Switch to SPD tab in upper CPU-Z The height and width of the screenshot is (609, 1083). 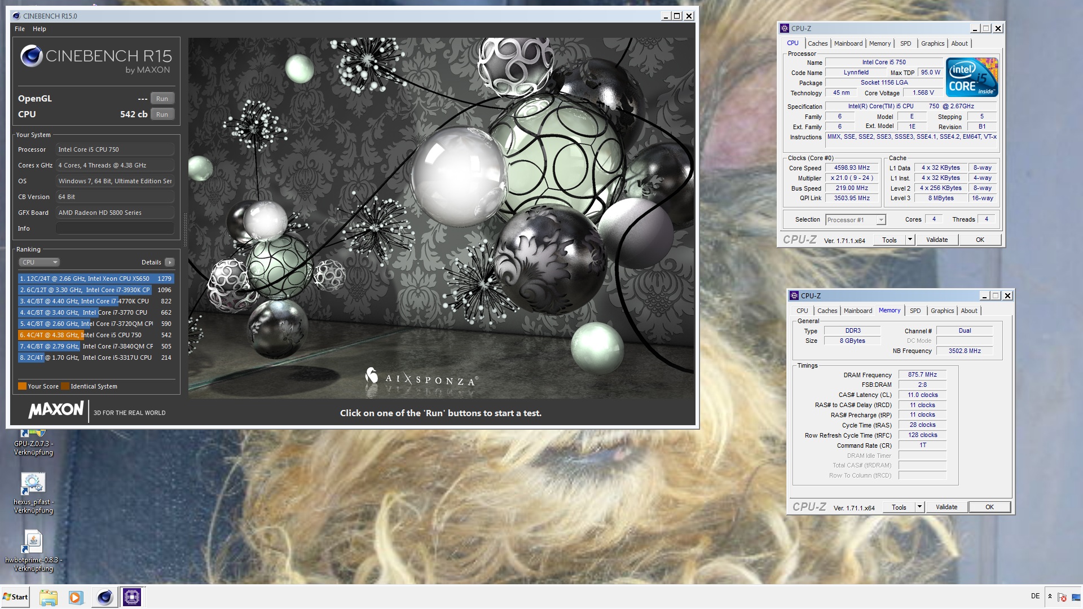coord(905,43)
